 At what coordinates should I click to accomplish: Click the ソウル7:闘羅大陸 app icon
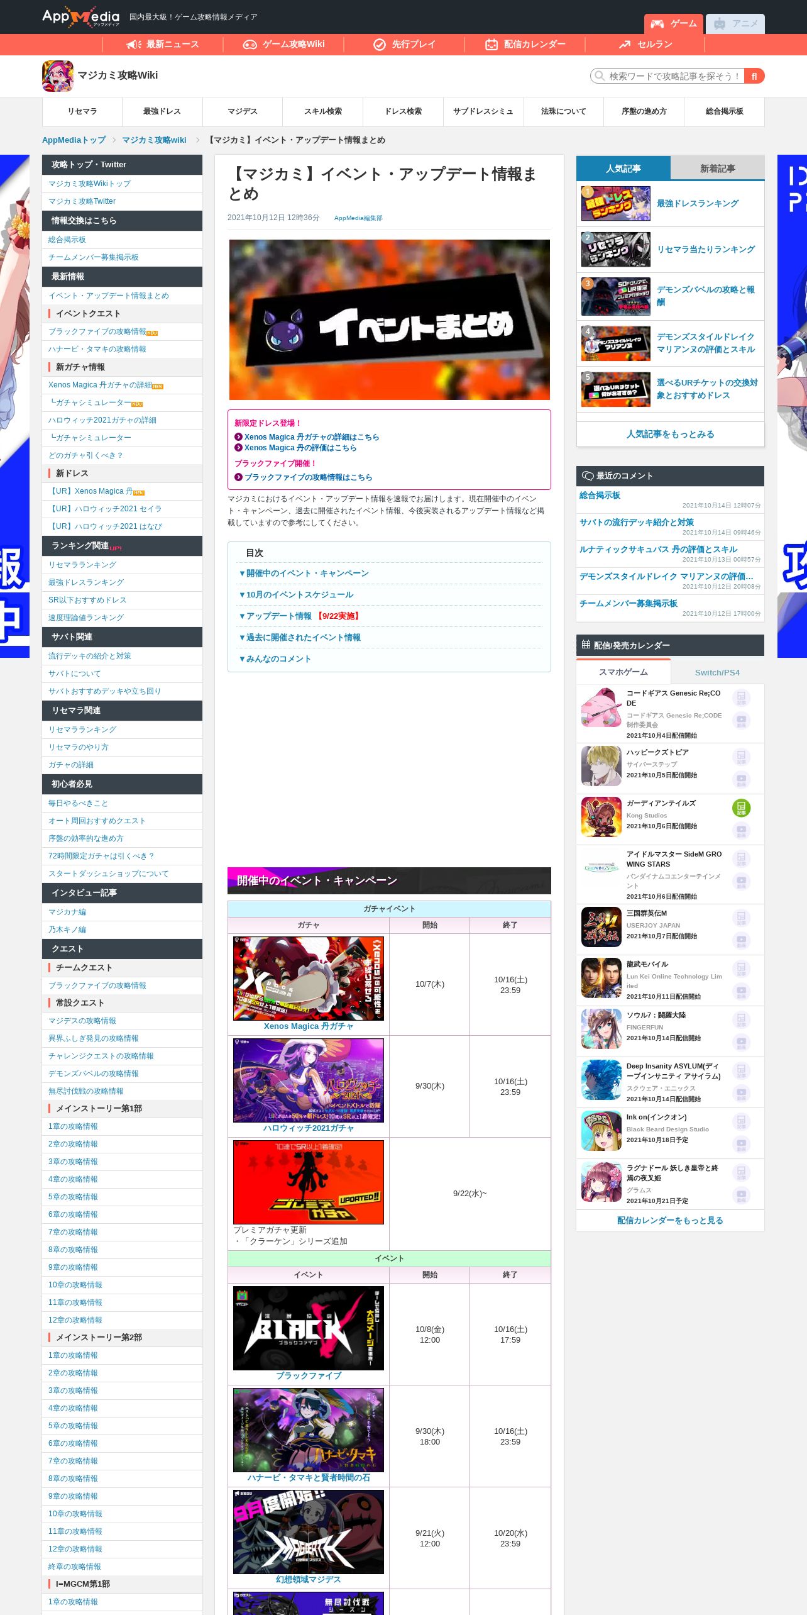click(x=601, y=1029)
